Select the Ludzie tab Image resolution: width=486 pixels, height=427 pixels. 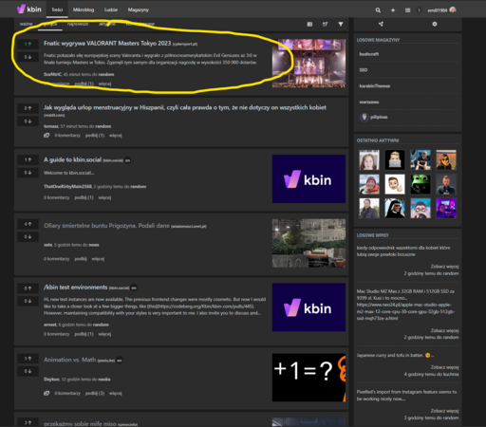coord(111,9)
